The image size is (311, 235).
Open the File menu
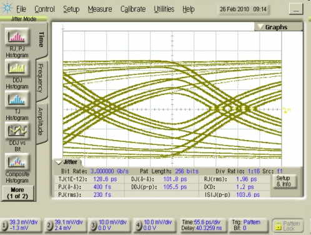point(21,9)
